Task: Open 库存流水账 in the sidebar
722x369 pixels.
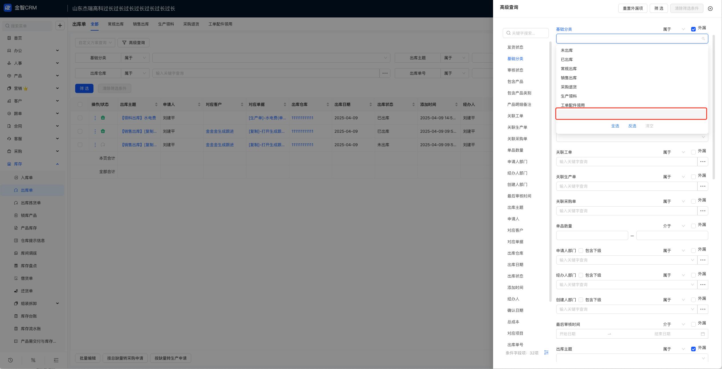Action: click(31, 329)
